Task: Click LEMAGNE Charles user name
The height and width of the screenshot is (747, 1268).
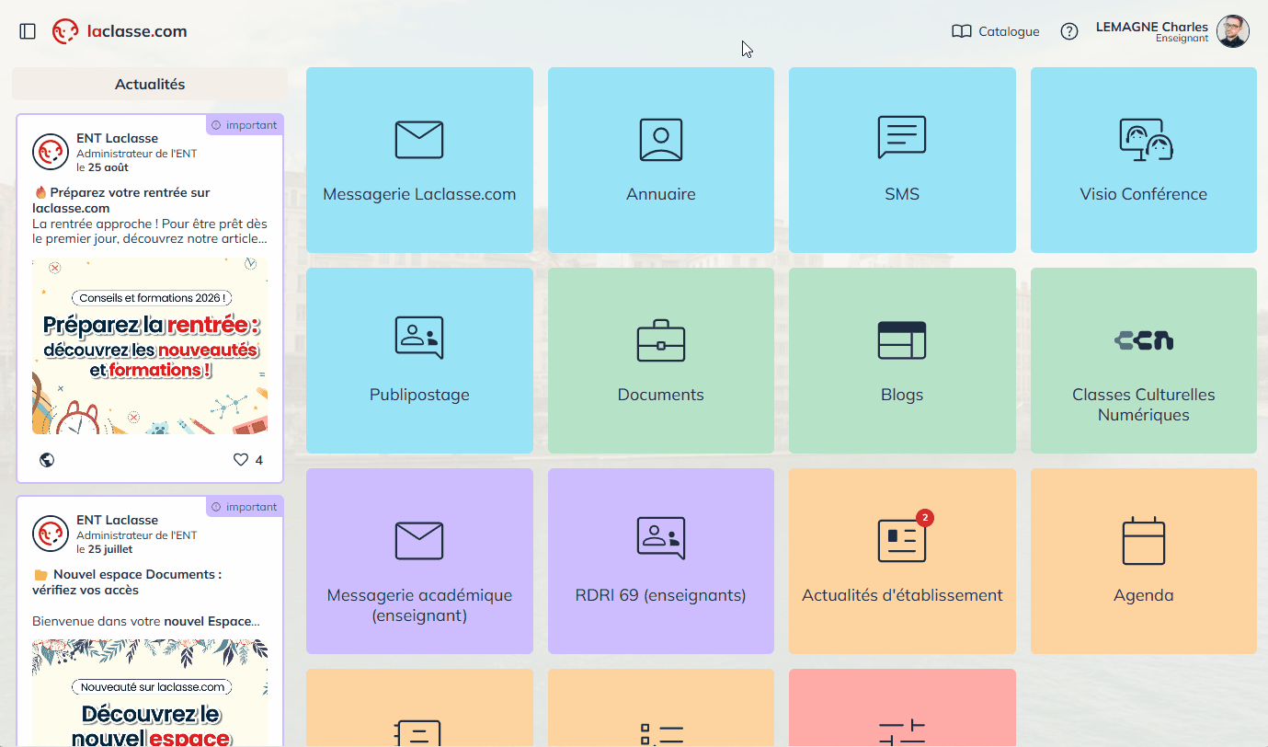Action: 1152,27
